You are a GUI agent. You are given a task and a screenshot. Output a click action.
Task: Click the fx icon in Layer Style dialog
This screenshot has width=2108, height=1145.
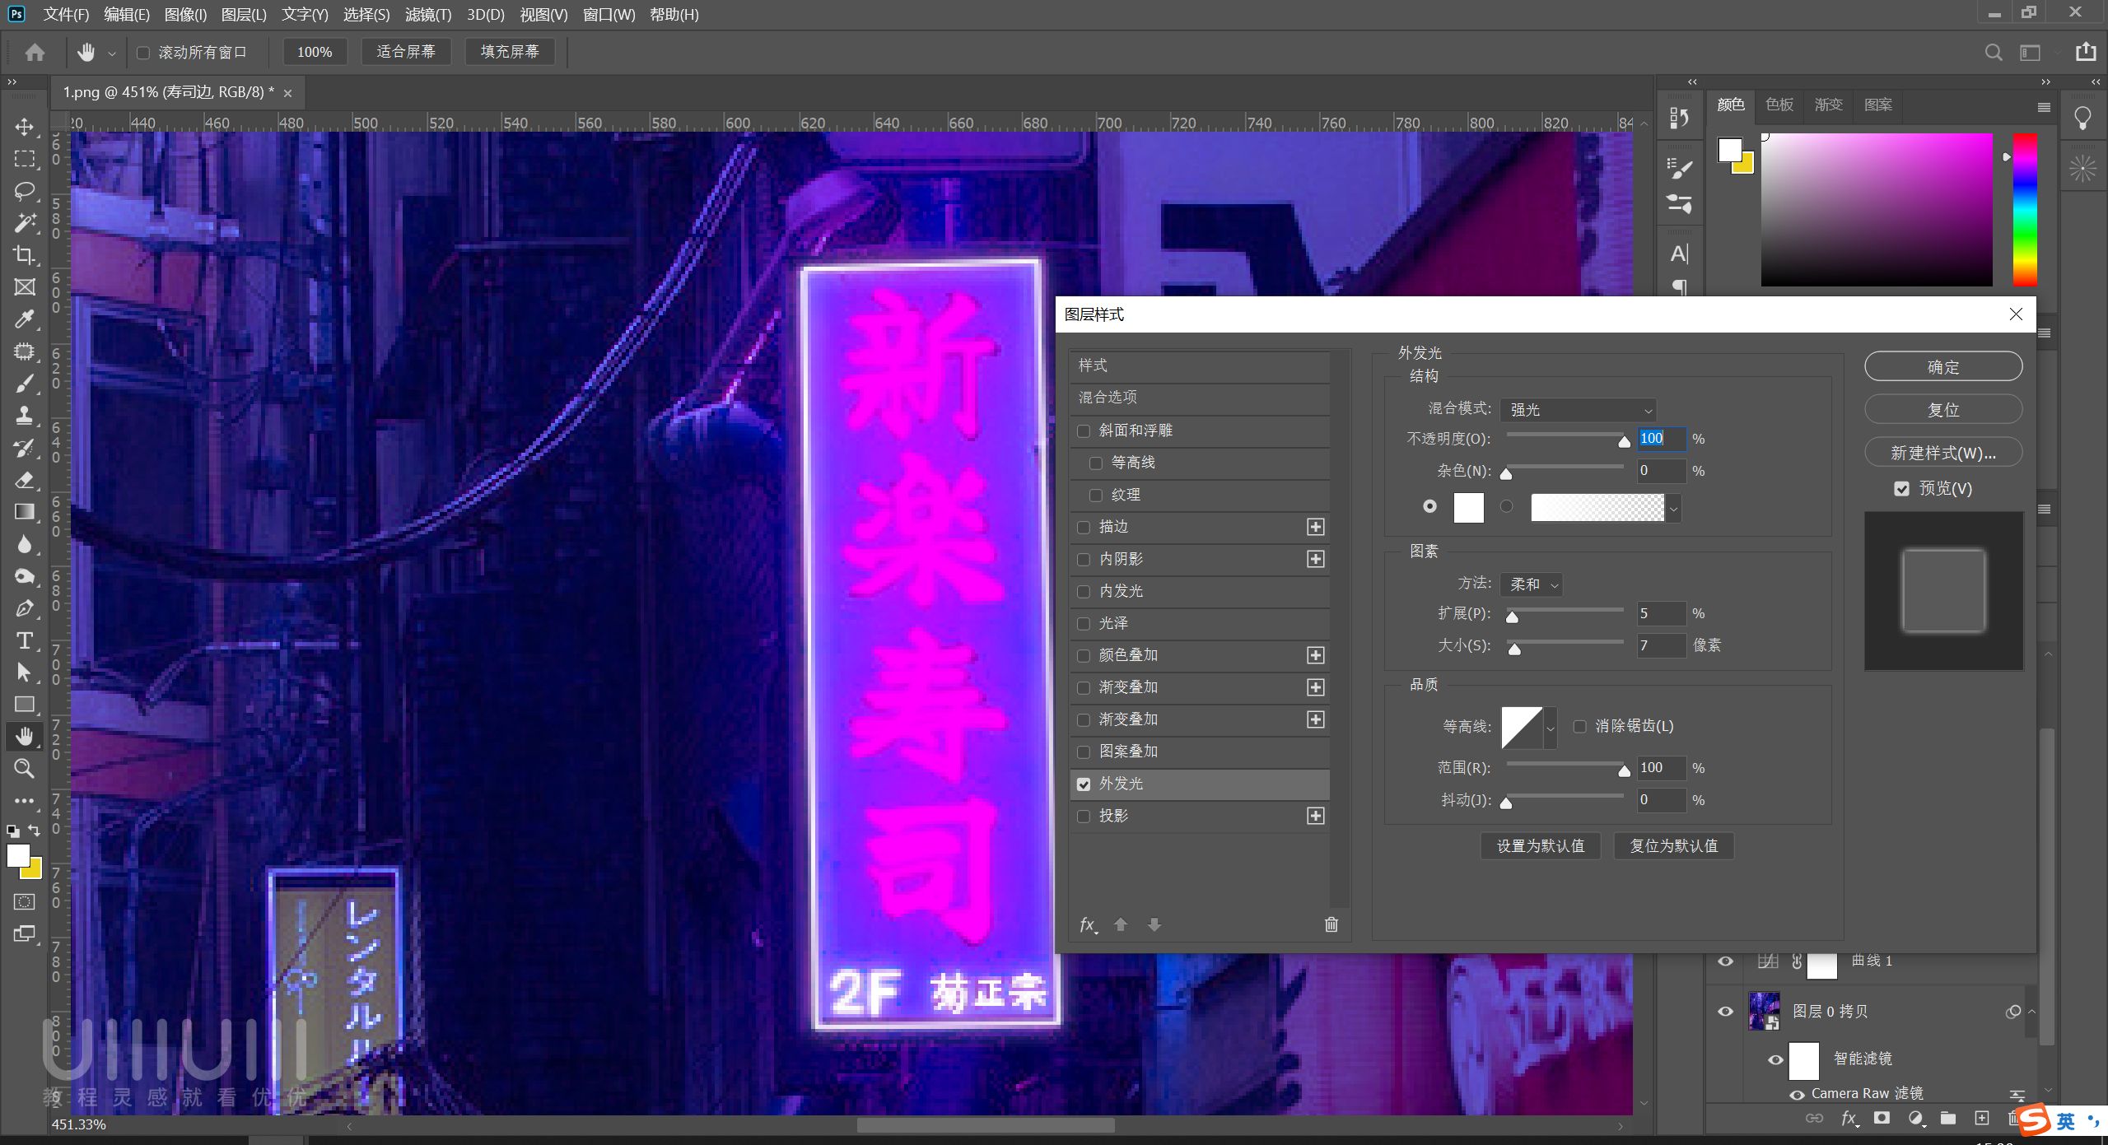coord(1088,925)
